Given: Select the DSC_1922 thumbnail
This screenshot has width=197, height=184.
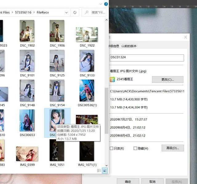Looking at the screenshot, I should click(87, 35).
